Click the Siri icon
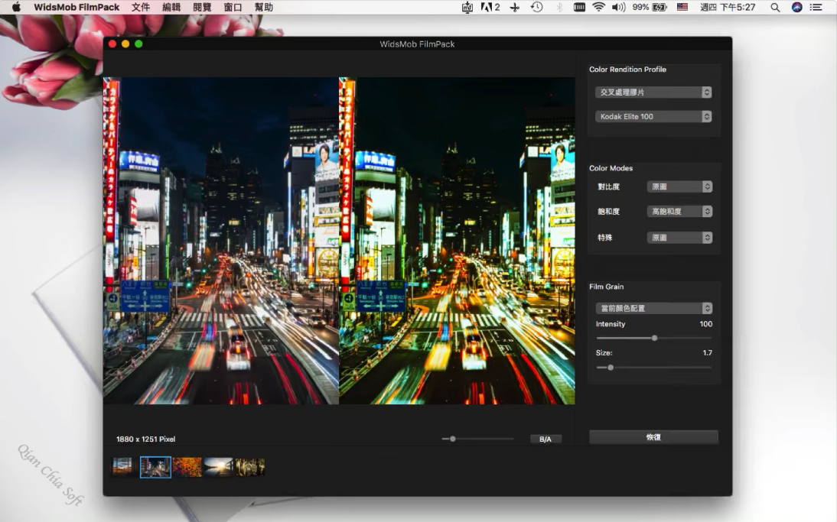The image size is (837, 522). click(x=797, y=7)
